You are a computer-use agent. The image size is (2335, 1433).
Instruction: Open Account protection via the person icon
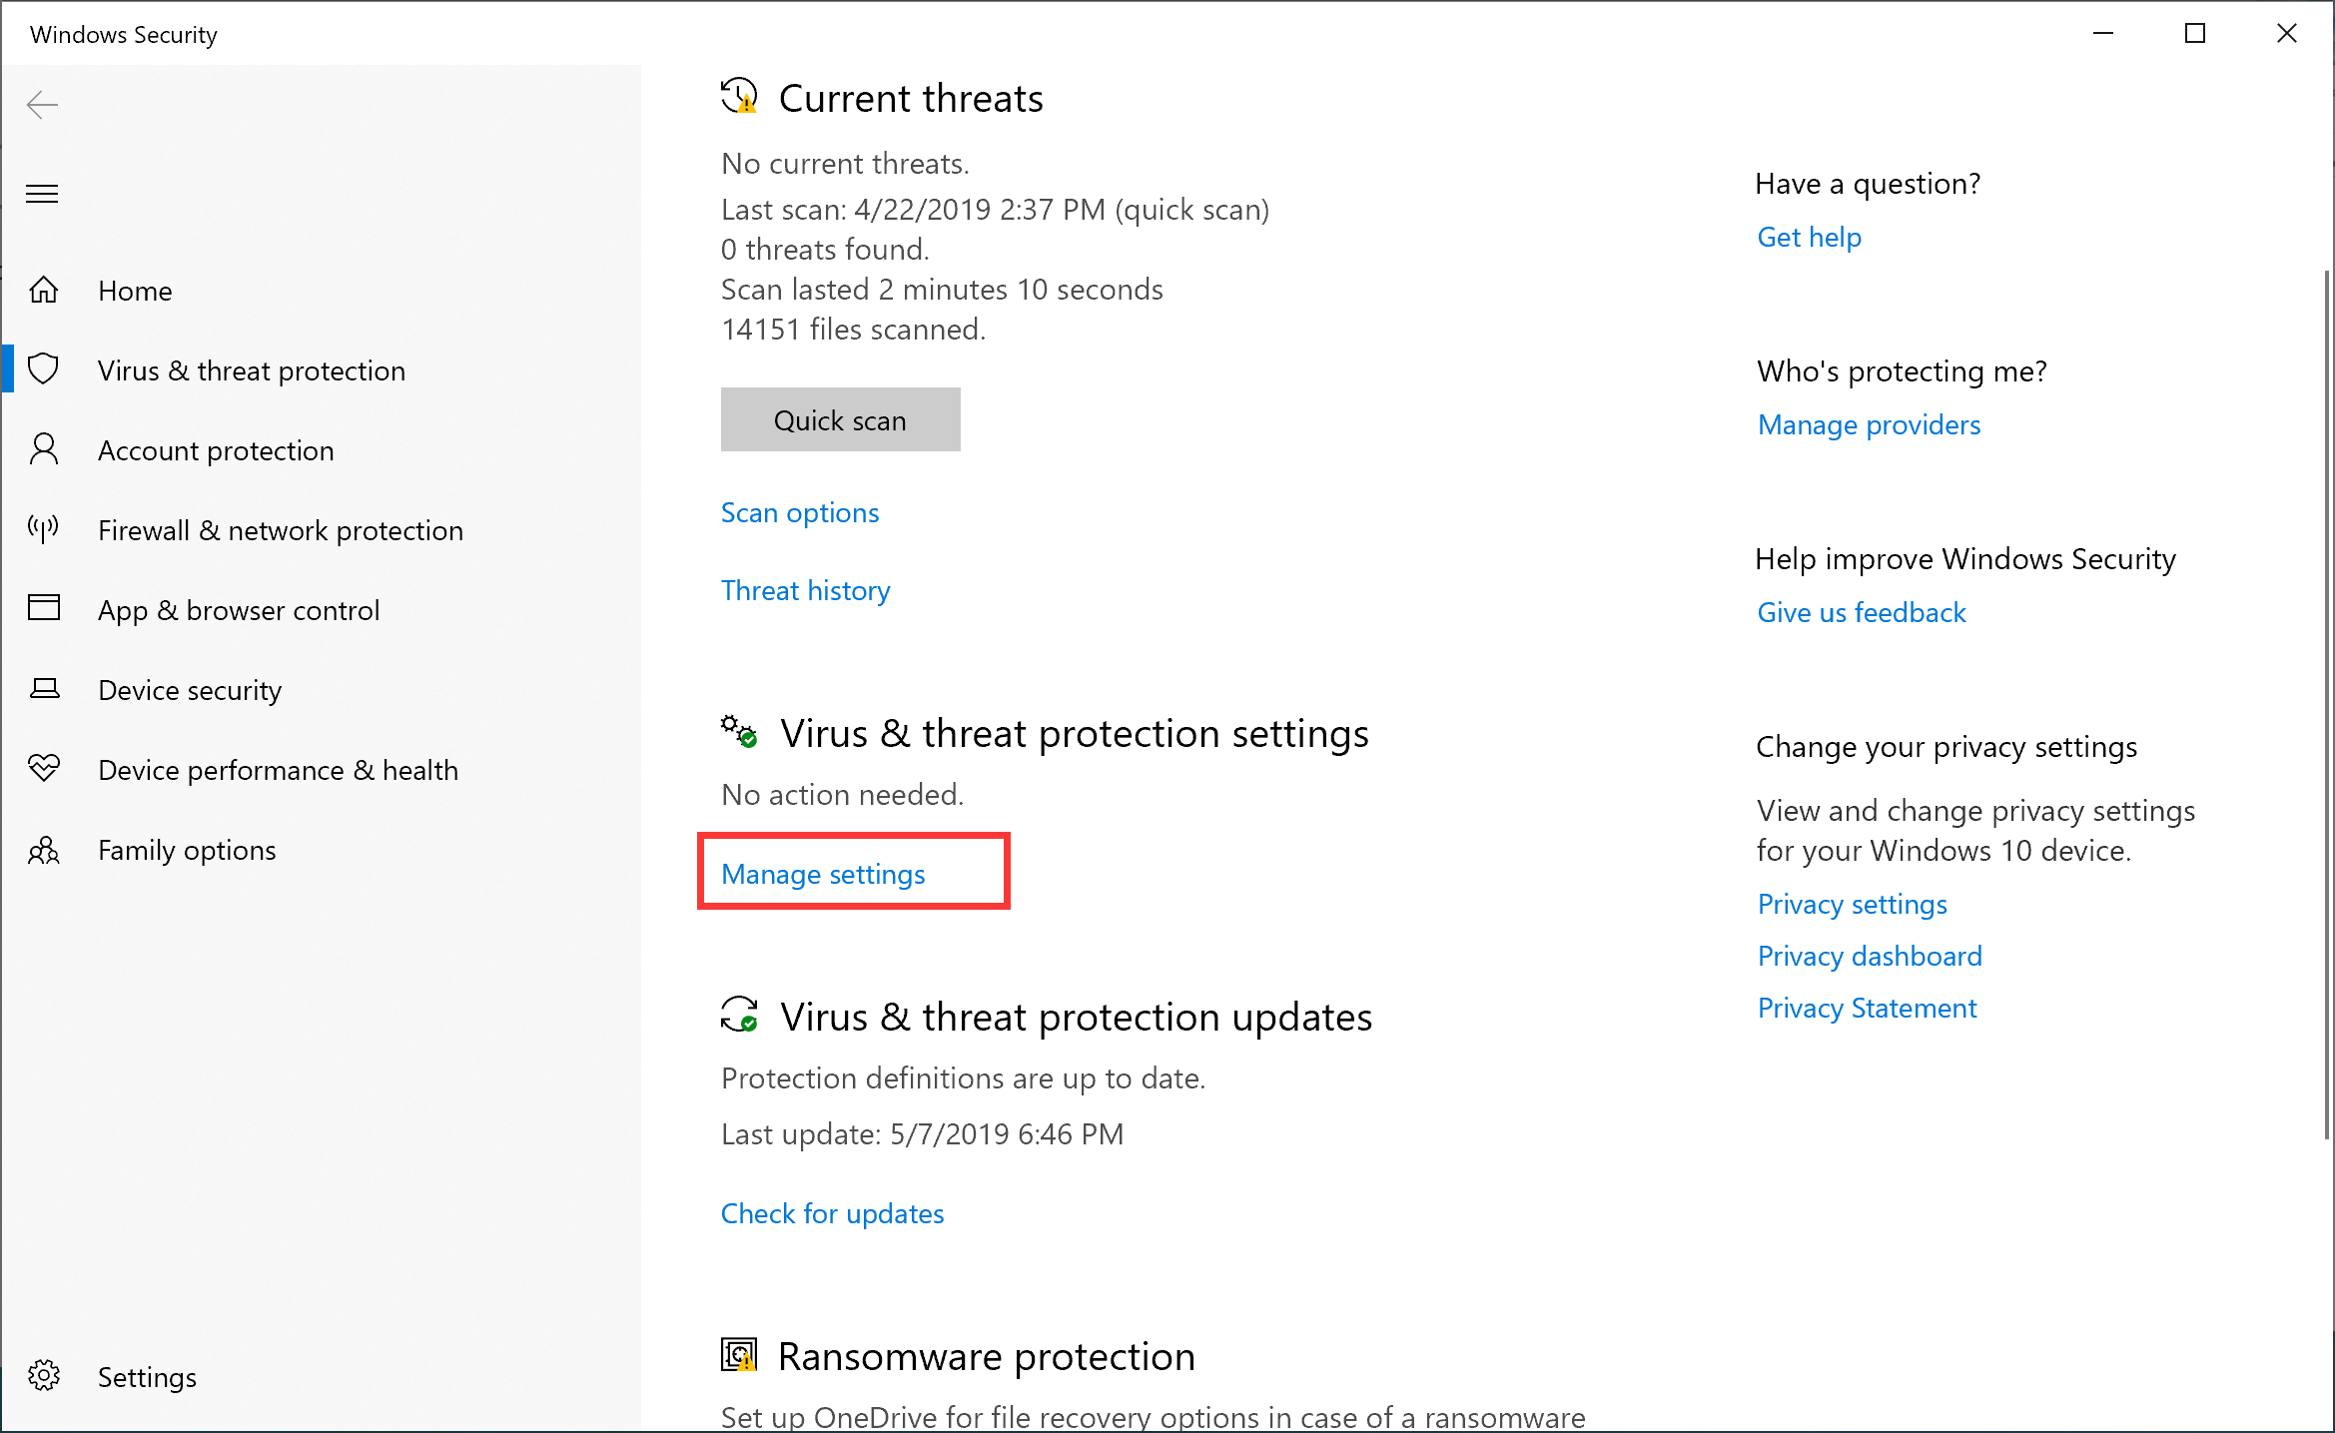click(x=44, y=449)
